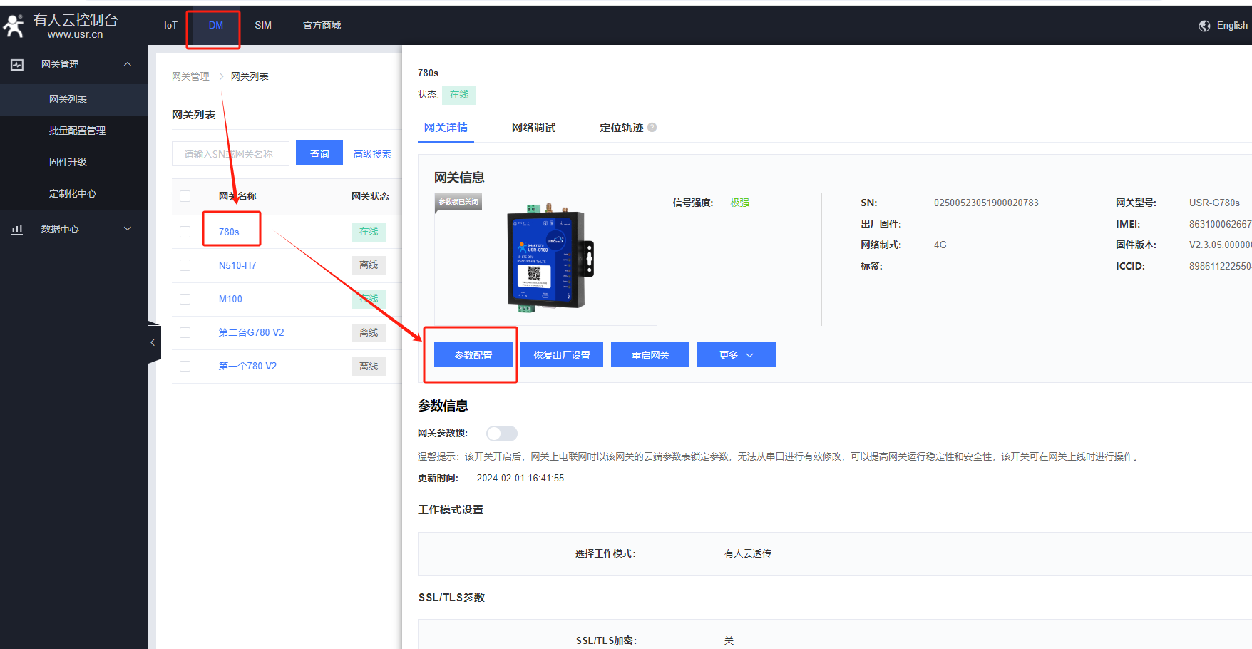Open the 更多 dropdown button

[x=736, y=354]
